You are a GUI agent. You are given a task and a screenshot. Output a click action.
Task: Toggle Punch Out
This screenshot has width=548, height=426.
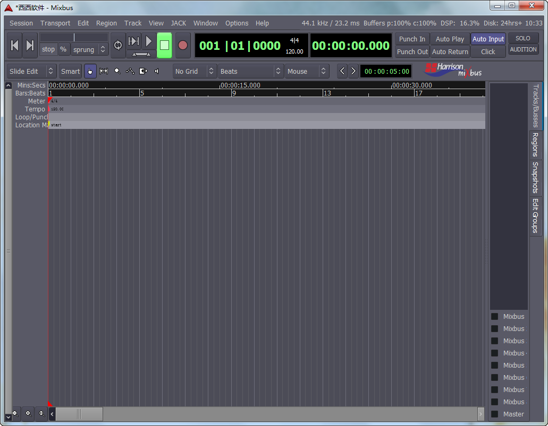(412, 51)
